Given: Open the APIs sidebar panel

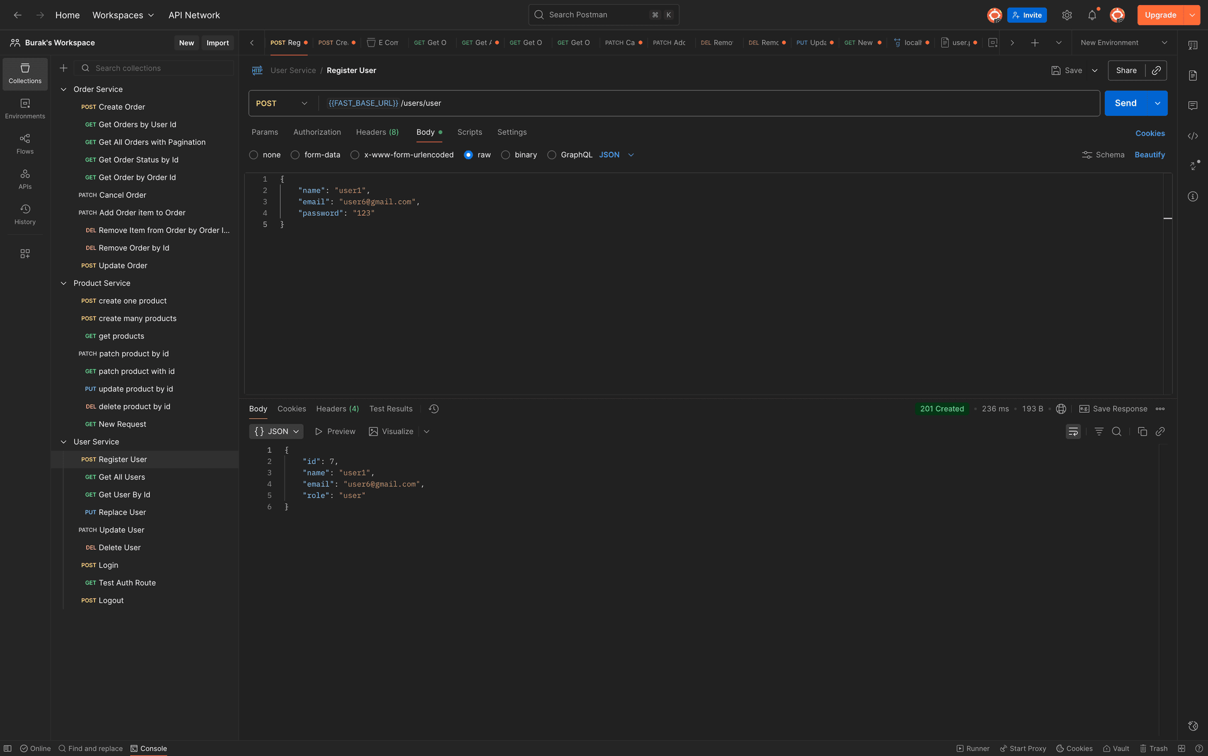Looking at the screenshot, I should pyautogui.click(x=25, y=178).
